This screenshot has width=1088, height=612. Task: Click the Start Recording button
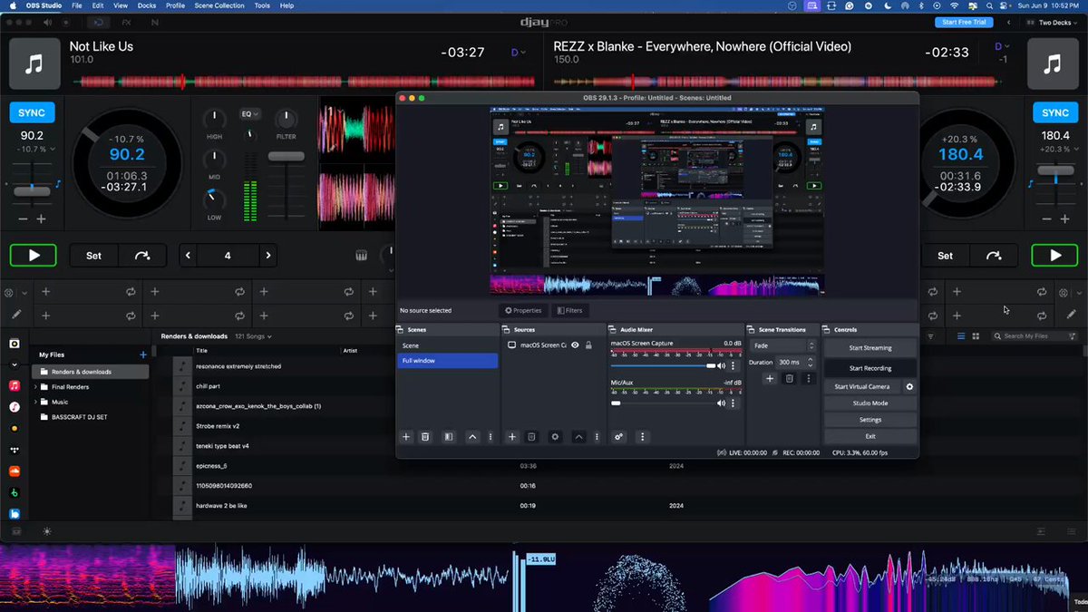pos(870,368)
